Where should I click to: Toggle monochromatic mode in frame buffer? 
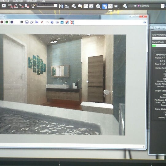coord(22,22)
